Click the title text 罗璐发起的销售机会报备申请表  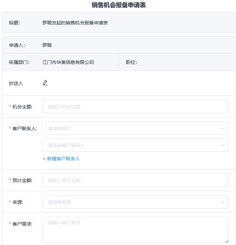pos(75,23)
